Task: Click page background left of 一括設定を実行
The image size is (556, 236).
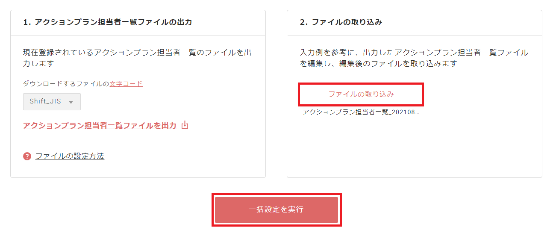Action: coord(107,209)
